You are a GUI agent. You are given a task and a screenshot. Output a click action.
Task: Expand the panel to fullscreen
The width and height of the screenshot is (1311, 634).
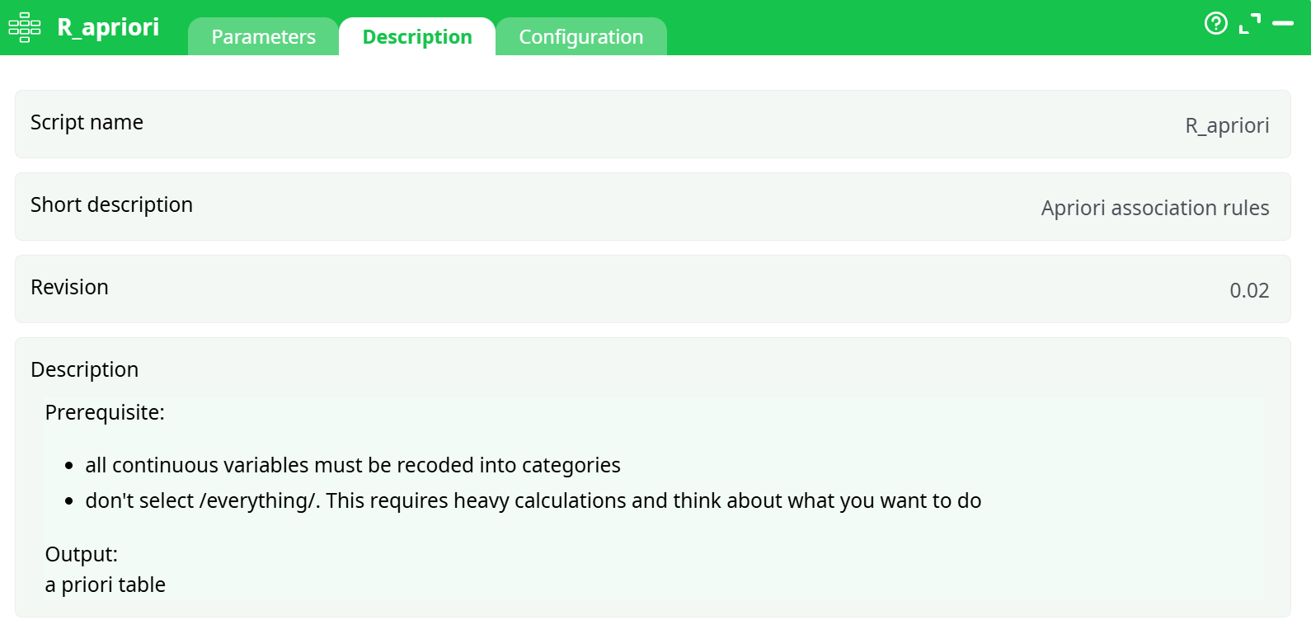[1250, 23]
